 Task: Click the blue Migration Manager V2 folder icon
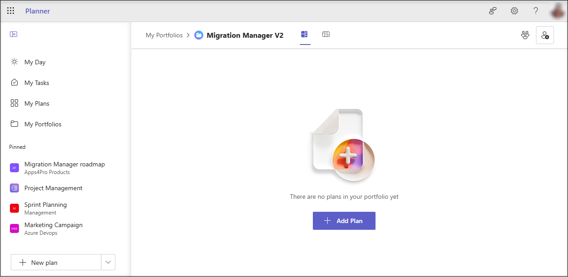[199, 35]
